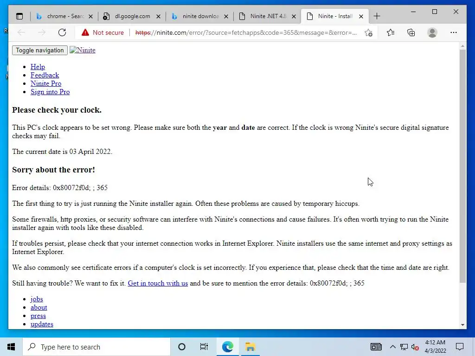This screenshot has width=475, height=356.
Task: Open the updates link
Action: [42, 324]
